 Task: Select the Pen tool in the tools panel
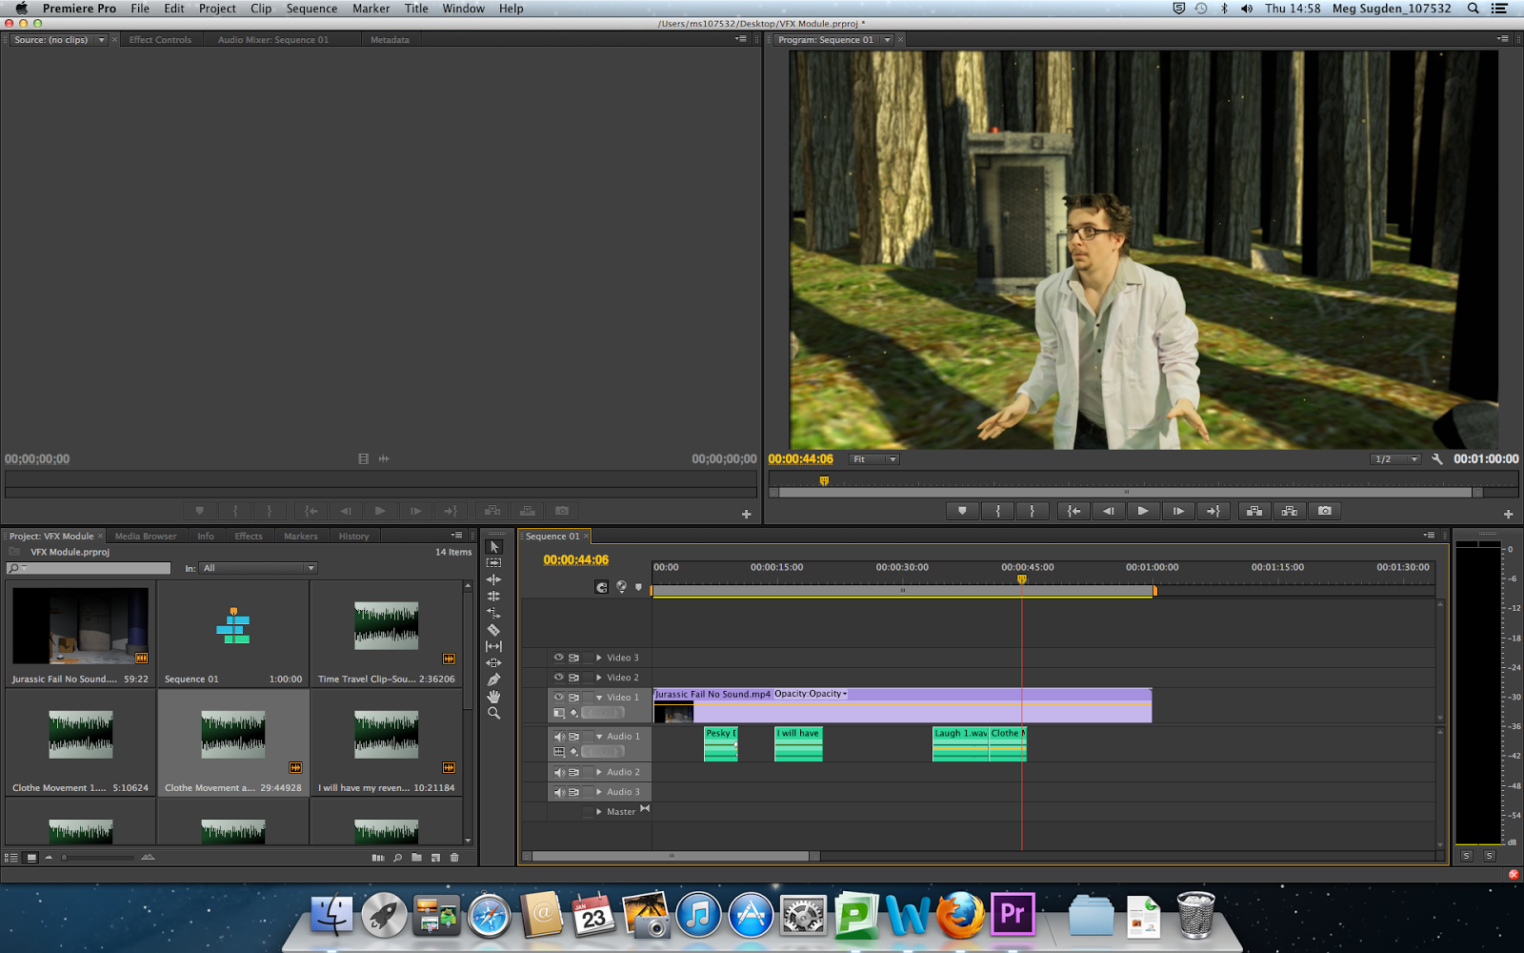coord(493,679)
